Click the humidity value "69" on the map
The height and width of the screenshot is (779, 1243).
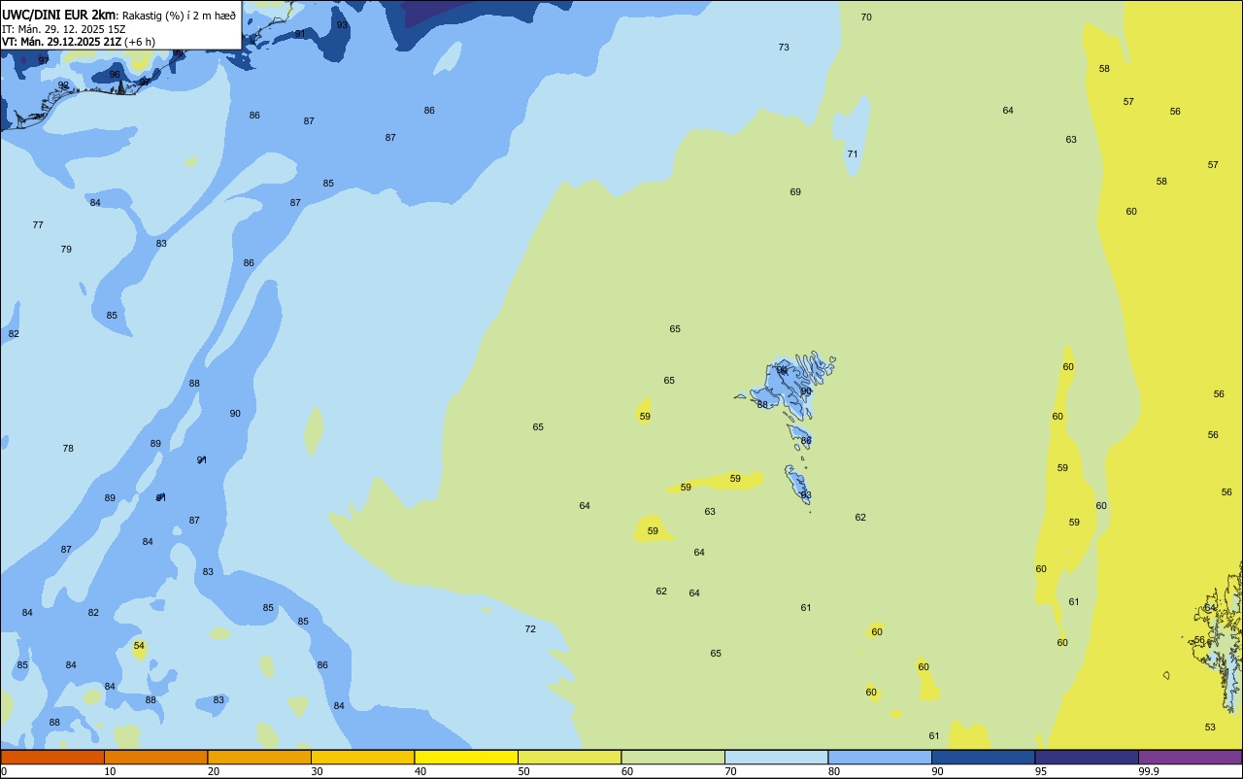point(795,192)
